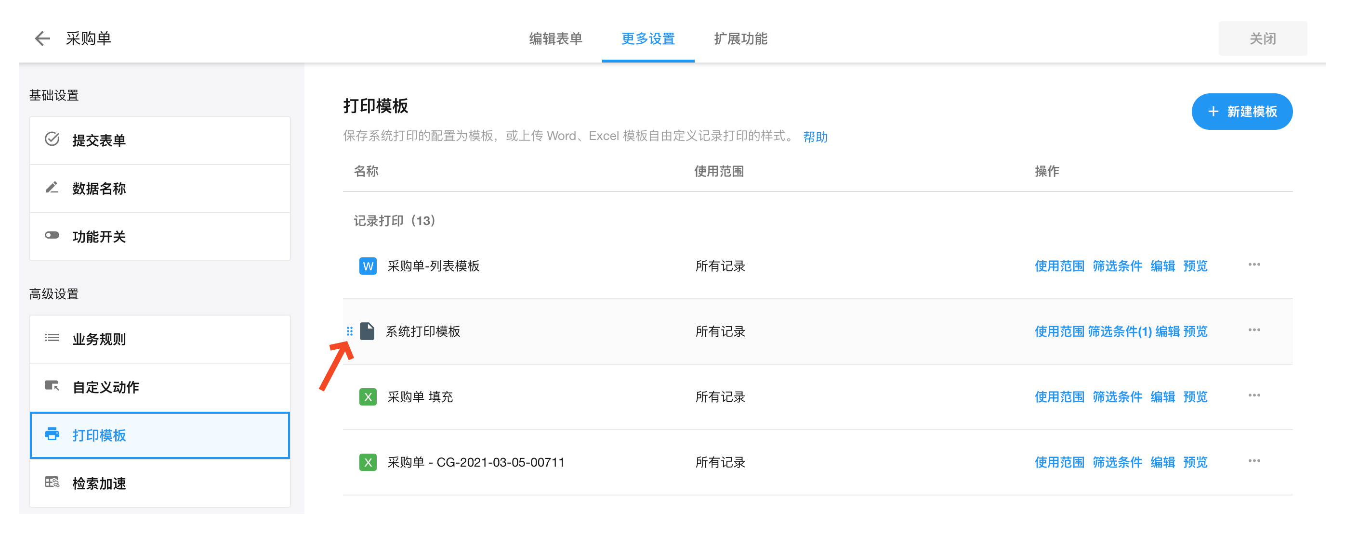The width and height of the screenshot is (1345, 533).
Task: Click the template name 采购单-列表模板
Action: (434, 266)
